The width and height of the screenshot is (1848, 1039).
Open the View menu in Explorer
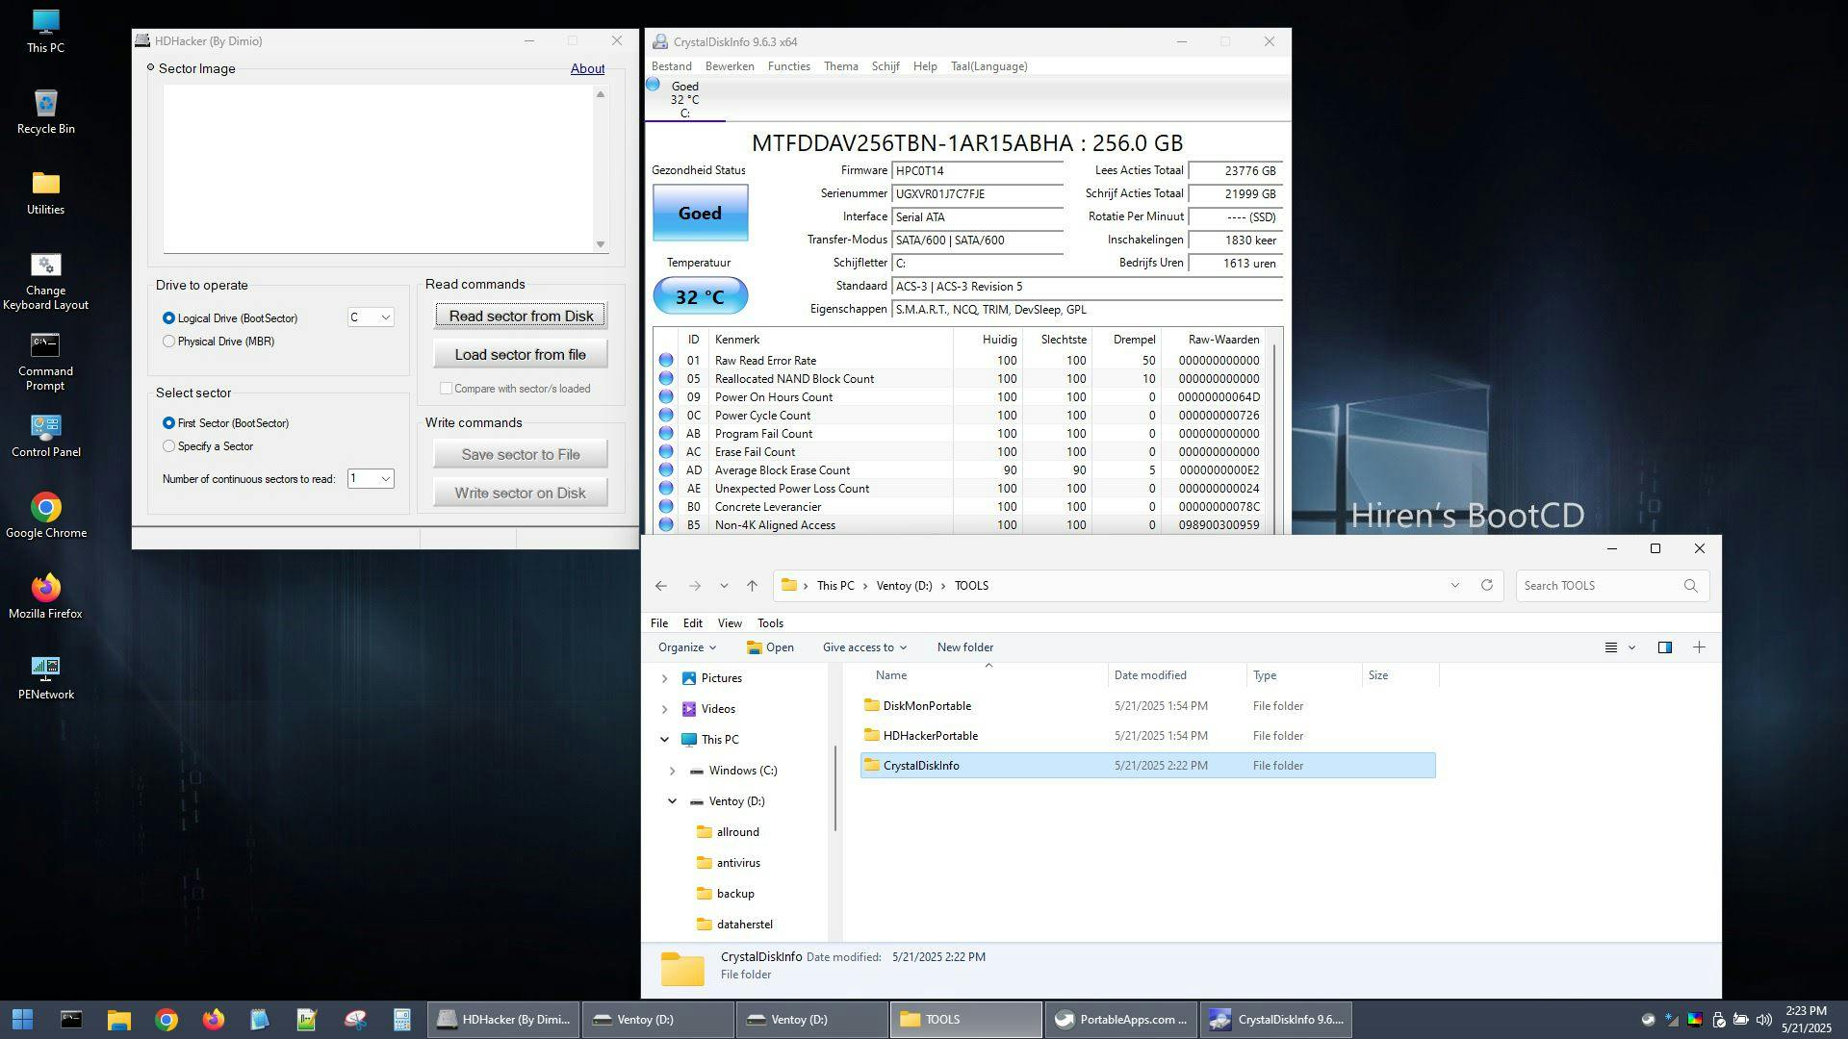[730, 623]
